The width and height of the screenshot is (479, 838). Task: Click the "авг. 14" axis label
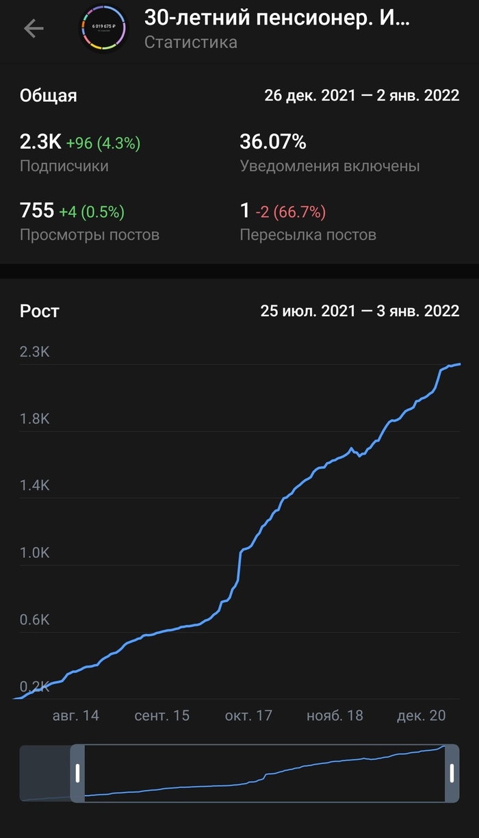75,715
